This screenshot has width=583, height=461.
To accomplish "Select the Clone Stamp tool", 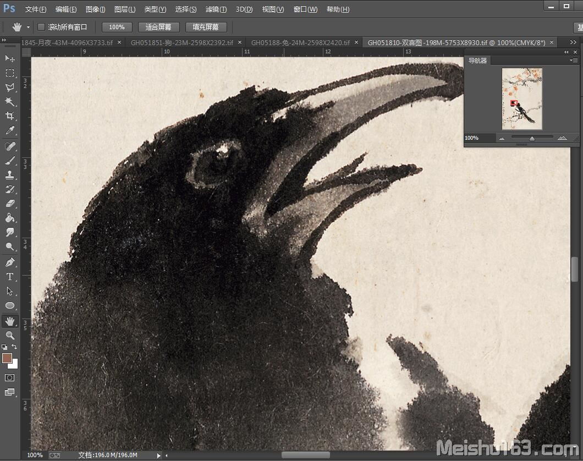I will point(10,175).
